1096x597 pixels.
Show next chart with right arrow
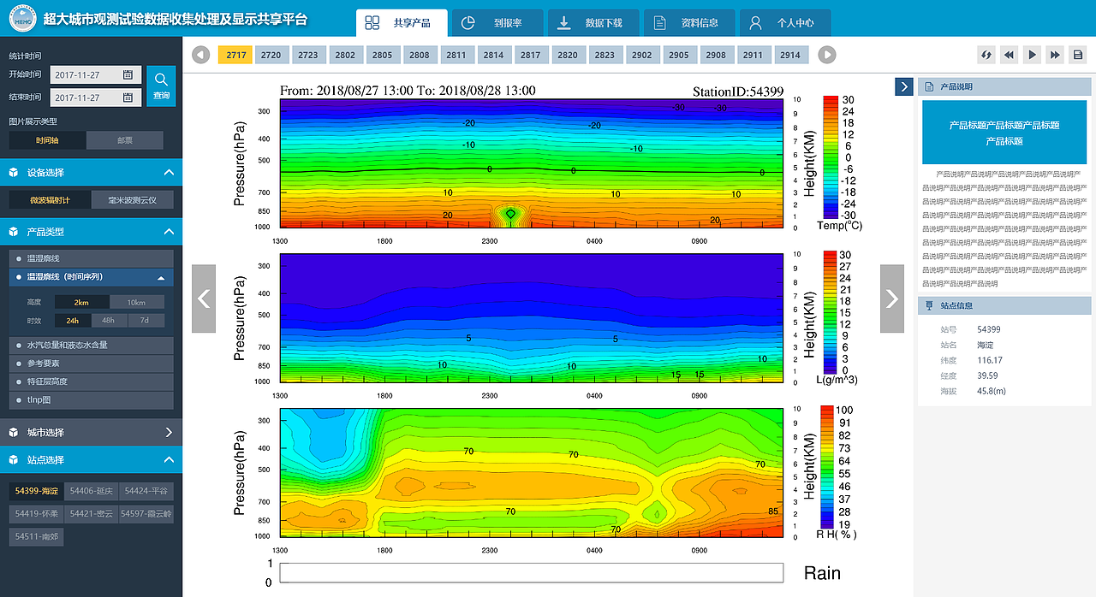pos(892,298)
